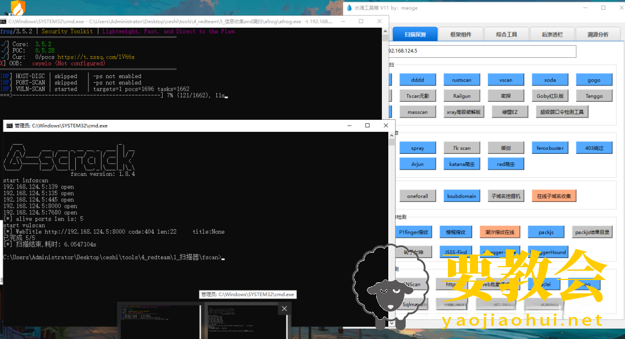The width and height of the screenshot is (625, 339).
Task: Switch to the 后渗透栏 tab
Action: [x=552, y=34]
